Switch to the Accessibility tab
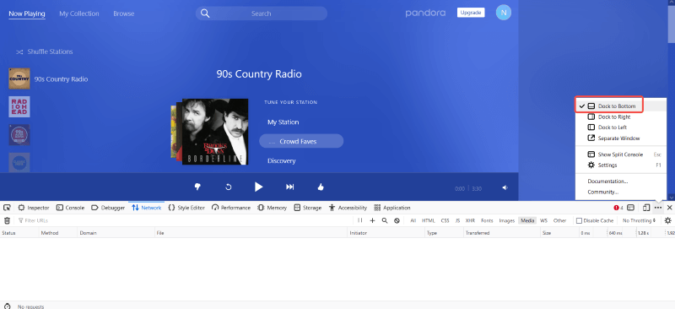Image resolution: width=675 pixels, height=309 pixels. (348, 208)
